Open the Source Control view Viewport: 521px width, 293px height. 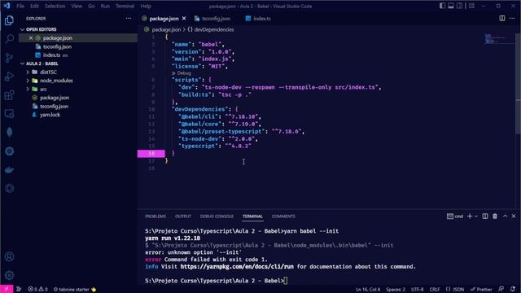(9, 58)
